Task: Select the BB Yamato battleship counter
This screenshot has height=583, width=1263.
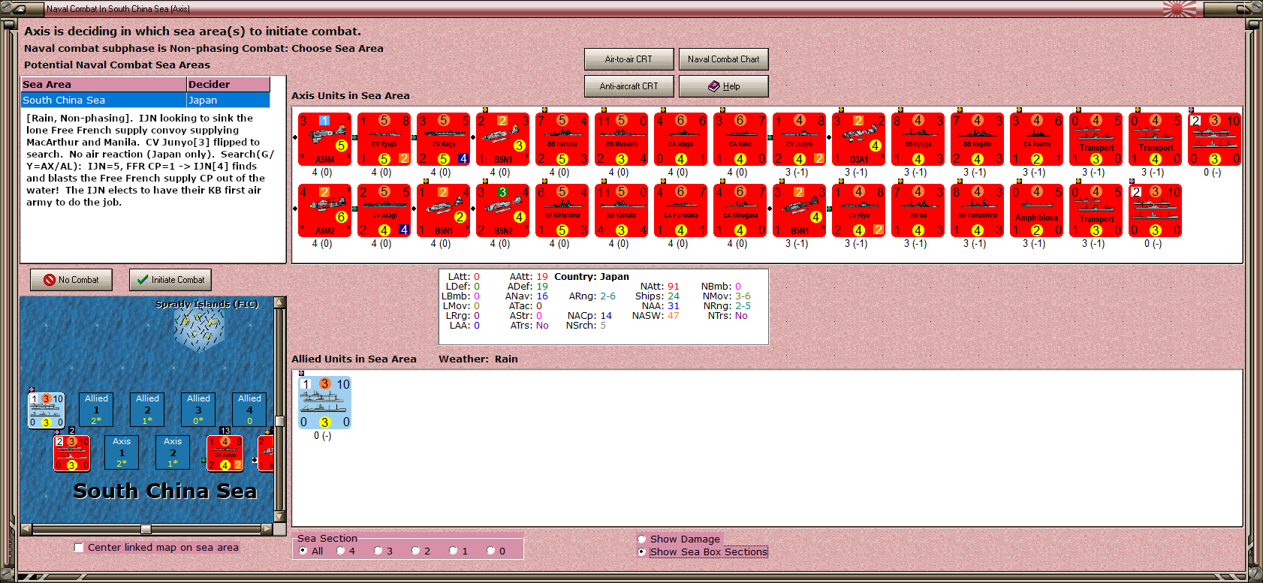Action: (622, 210)
